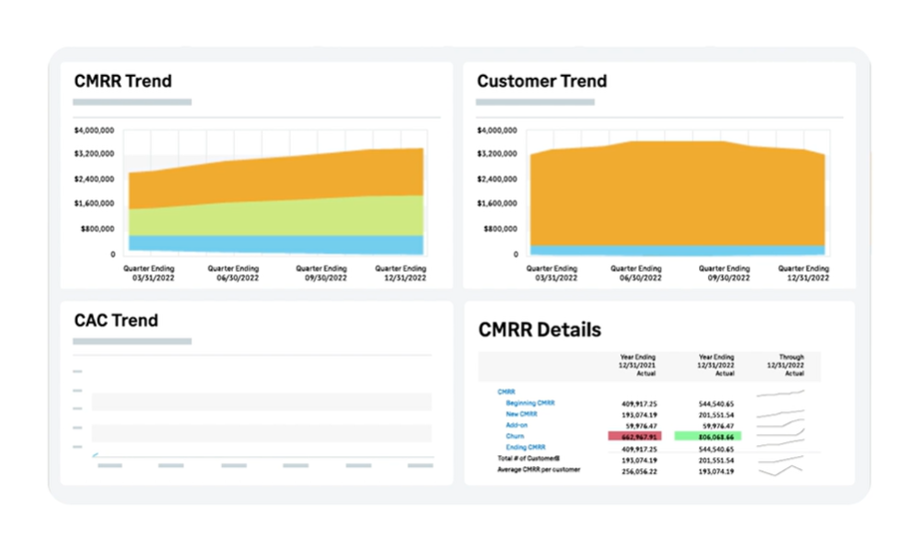Viewport: 911px width, 543px height.
Task: Select the Customer Trend panel title
Action: (542, 81)
